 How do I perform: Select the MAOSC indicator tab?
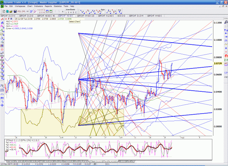click(x=31, y=161)
